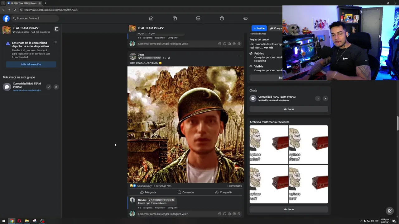Open emoji picker in lower comment box
The image size is (399, 224).
click(224, 214)
